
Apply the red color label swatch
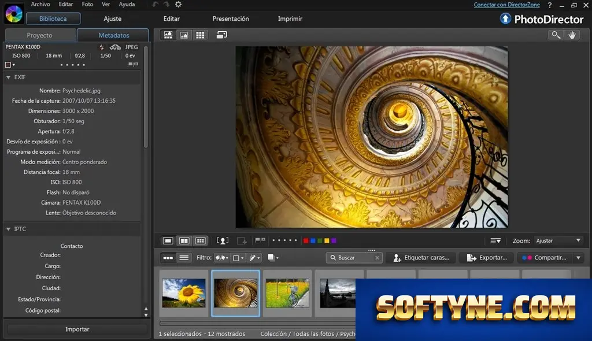(306, 240)
